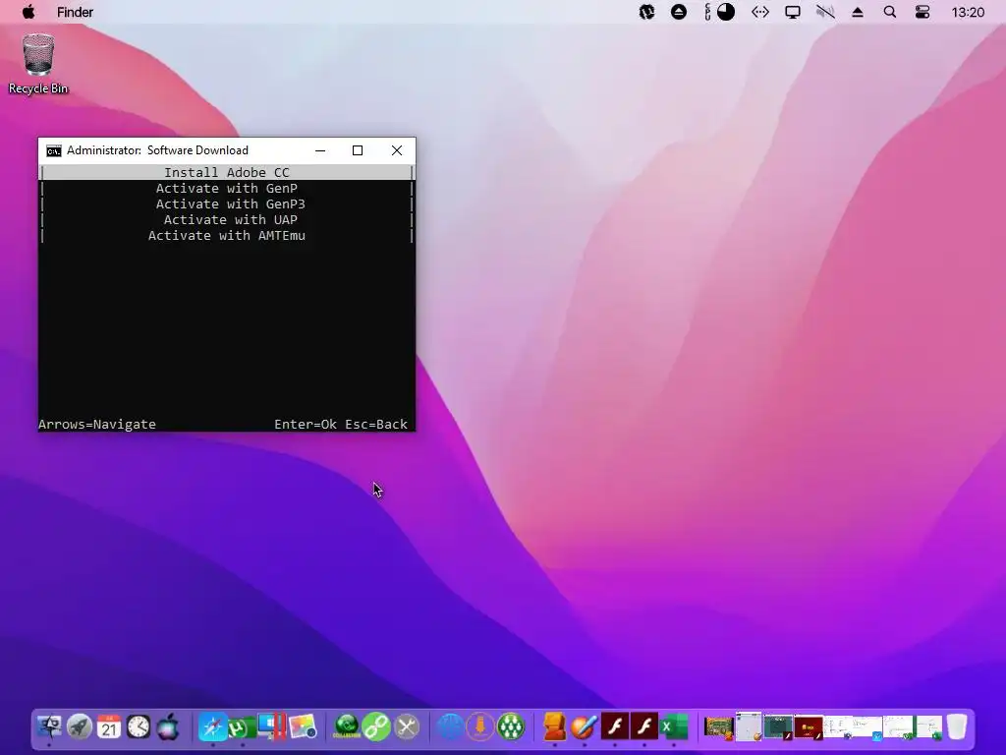1006x755 pixels.
Task: Open the second Flash Player dock icon
Action: (x=644, y=726)
